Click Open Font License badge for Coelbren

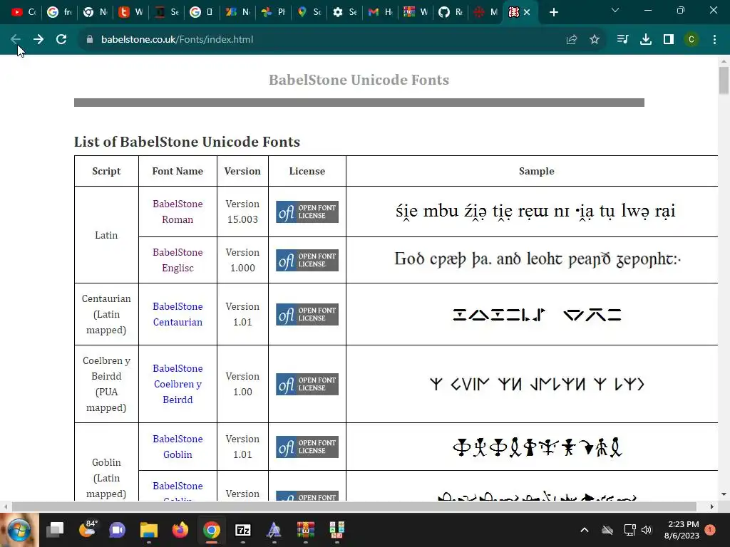point(307,384)
